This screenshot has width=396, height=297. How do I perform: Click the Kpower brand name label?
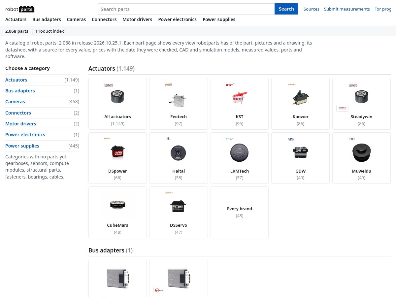[300, 116]
